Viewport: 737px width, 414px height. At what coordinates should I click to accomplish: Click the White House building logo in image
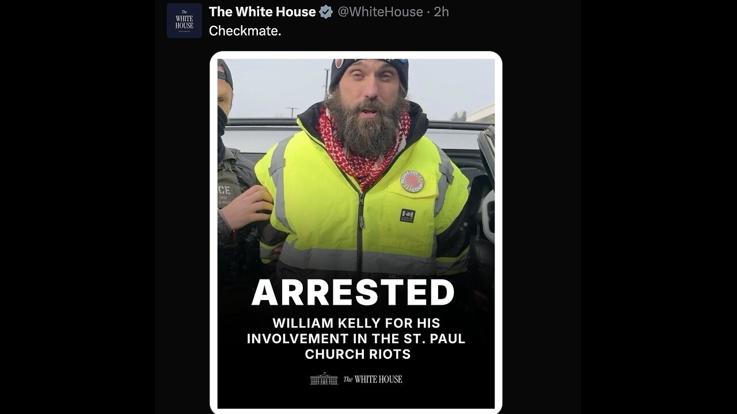pos(324,379)
